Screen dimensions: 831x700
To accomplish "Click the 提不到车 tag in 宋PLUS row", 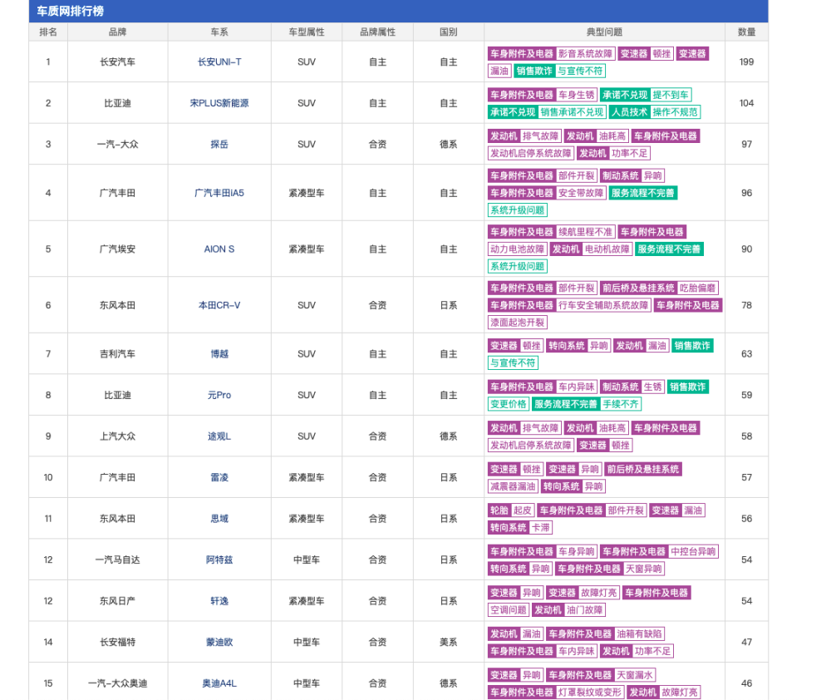I will point(671,96).
